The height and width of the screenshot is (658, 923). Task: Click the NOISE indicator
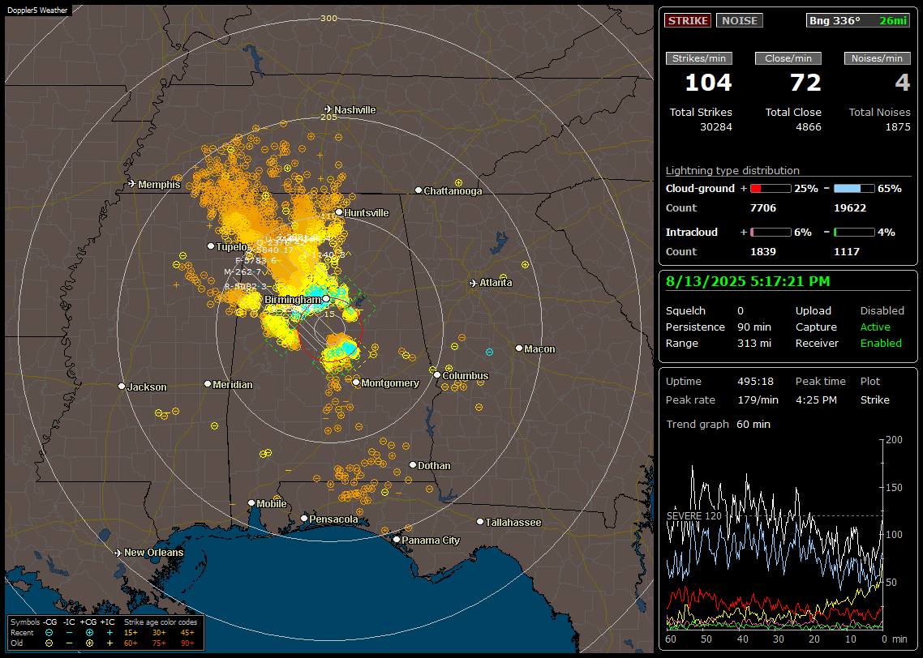click(x=740, y=20)
